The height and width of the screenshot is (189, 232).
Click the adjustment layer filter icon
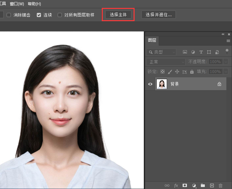(193, 52)
